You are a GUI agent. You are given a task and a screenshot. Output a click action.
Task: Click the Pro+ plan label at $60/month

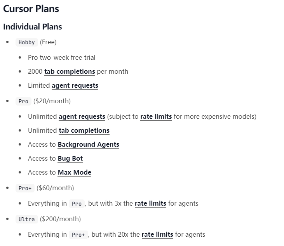click(x=25, y=188)
